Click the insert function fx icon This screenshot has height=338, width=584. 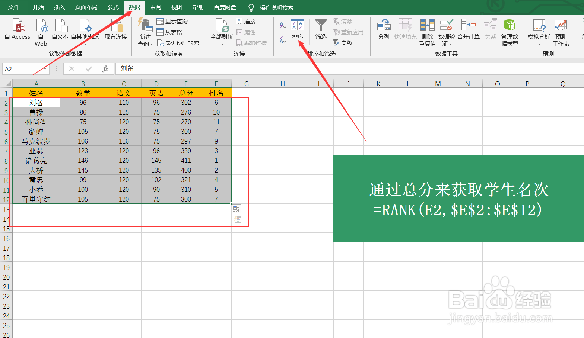tap(105, 69)
